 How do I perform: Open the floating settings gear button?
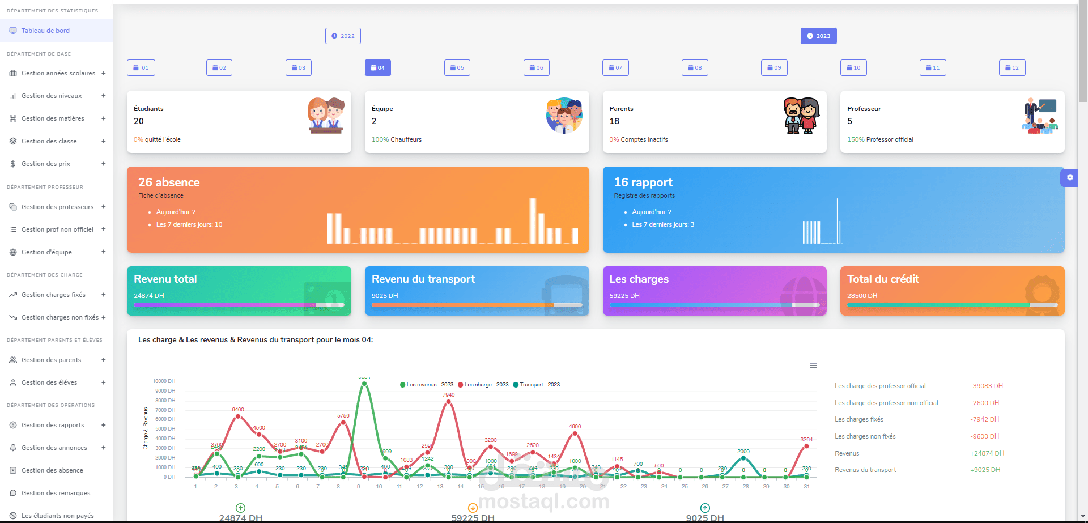pos(1069,177)
